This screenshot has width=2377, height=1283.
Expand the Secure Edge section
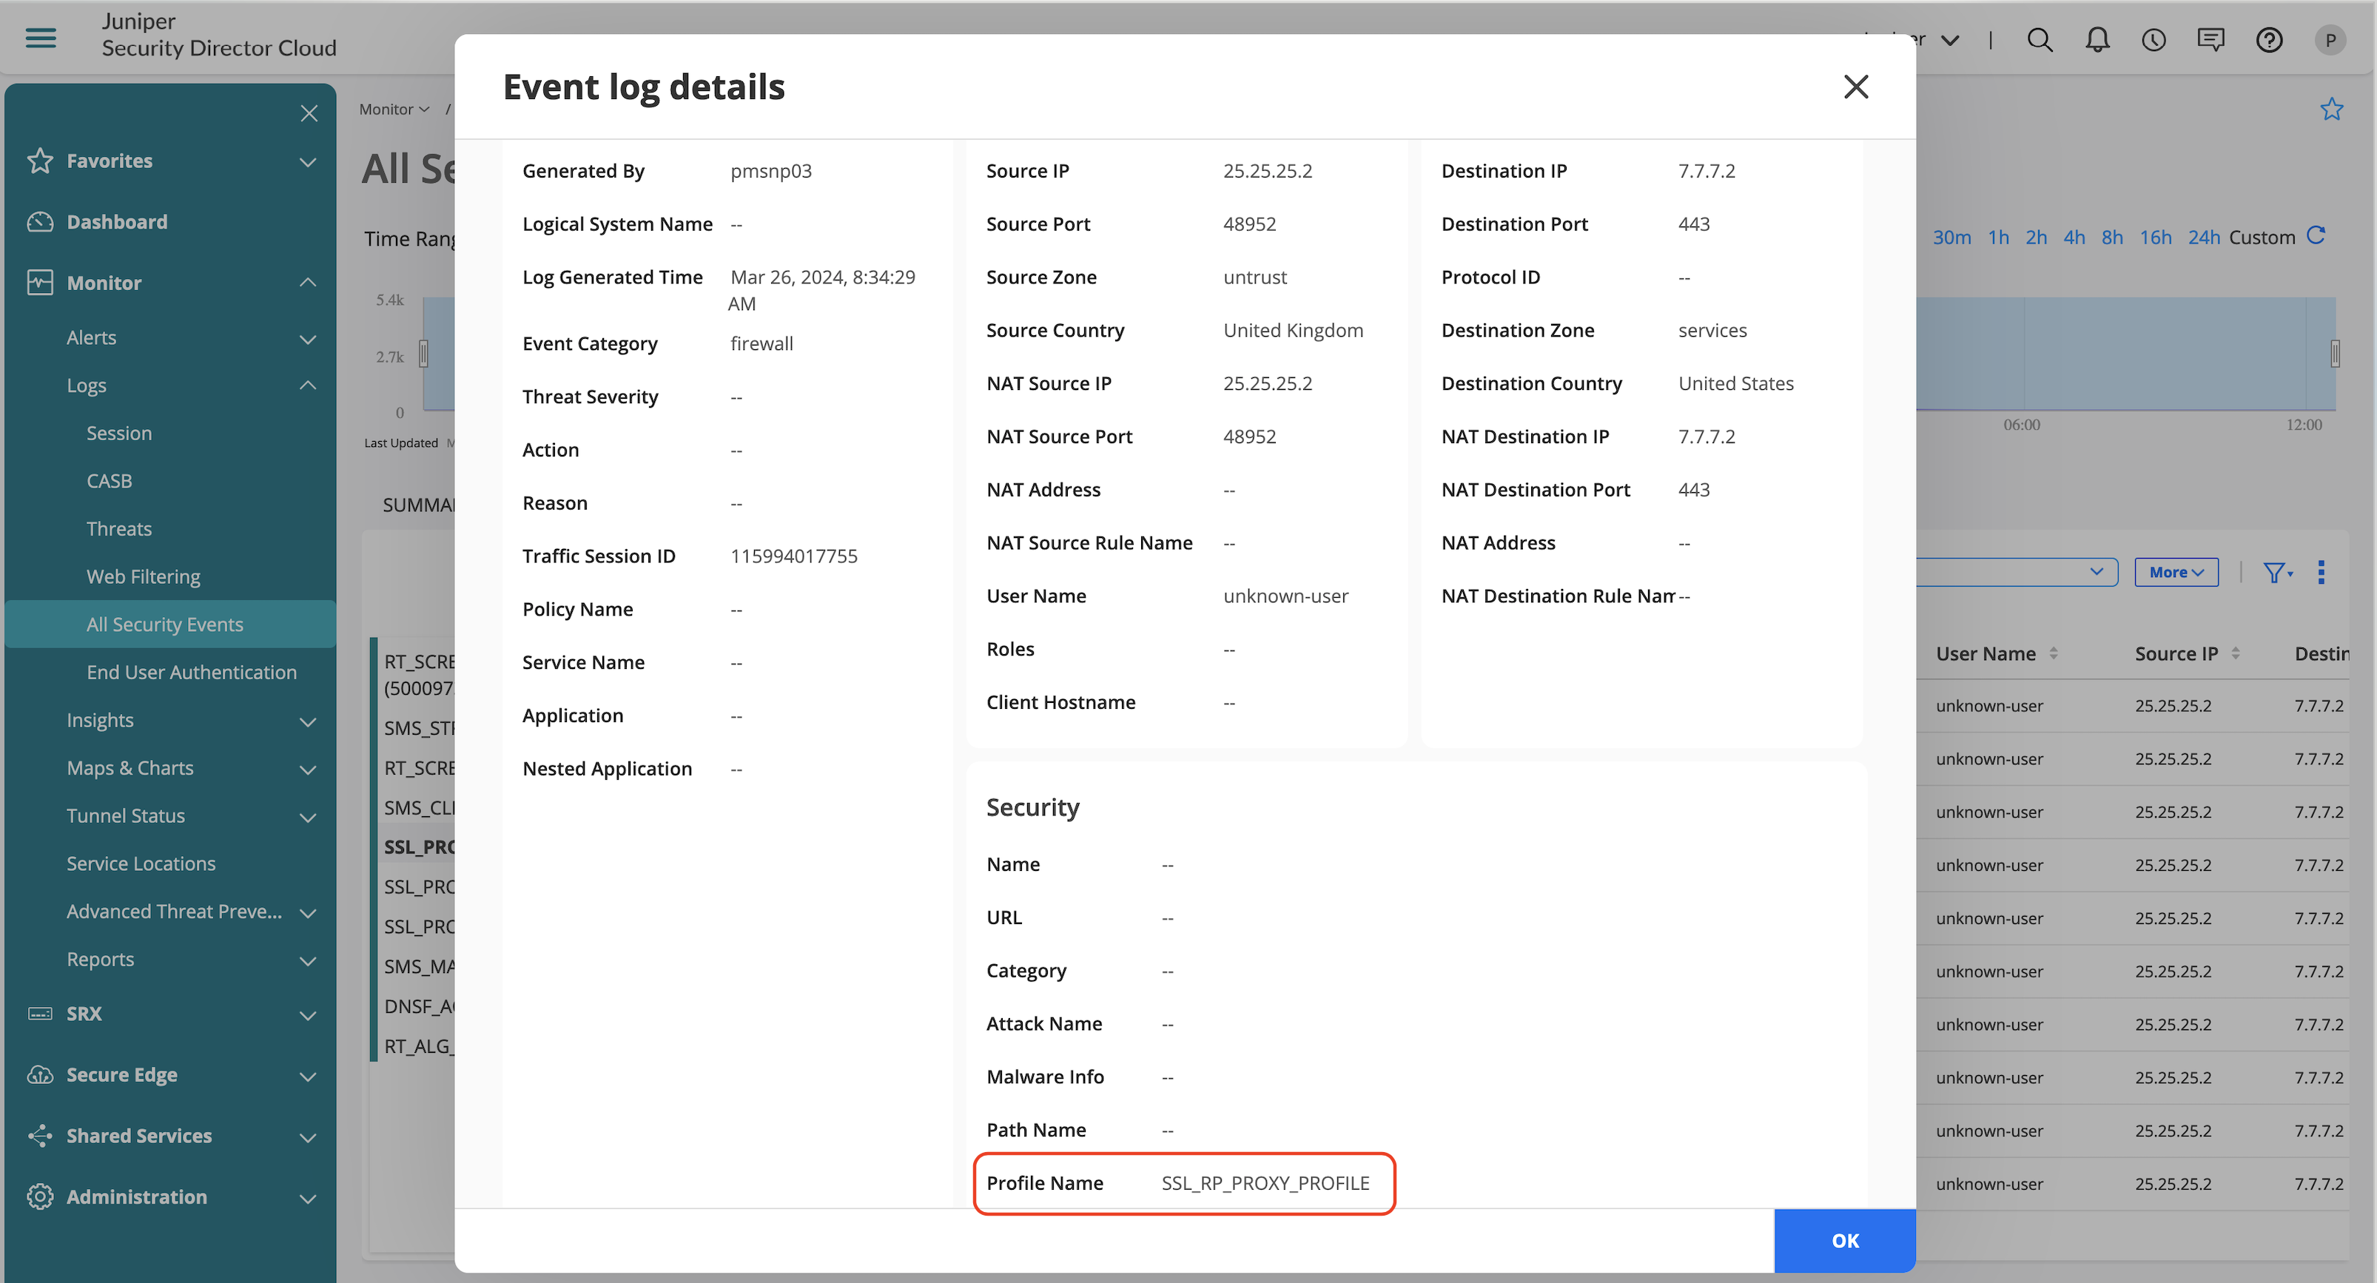(x=308, y=1076)
